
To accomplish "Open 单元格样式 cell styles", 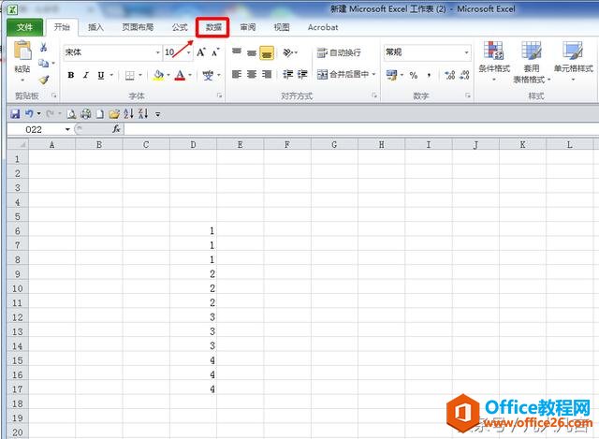I will [573, 61].
